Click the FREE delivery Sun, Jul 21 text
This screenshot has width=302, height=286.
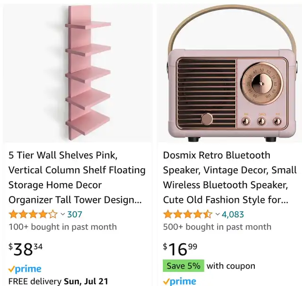pyautogui.click(x=58, y=281)
